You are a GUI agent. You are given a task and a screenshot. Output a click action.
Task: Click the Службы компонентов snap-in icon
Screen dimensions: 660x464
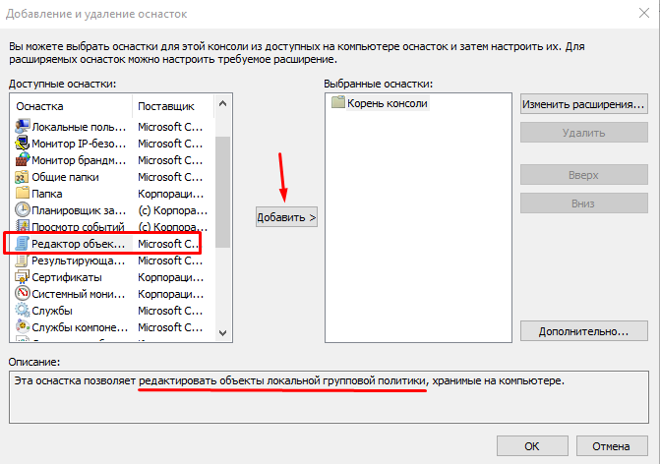tap(22, 327)
